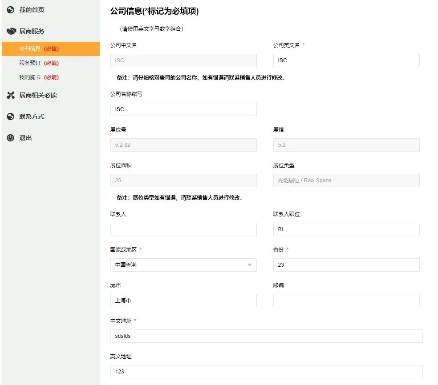Click the 城市 field containing 上海市
The image size is (438, 385).
(183, 301)
